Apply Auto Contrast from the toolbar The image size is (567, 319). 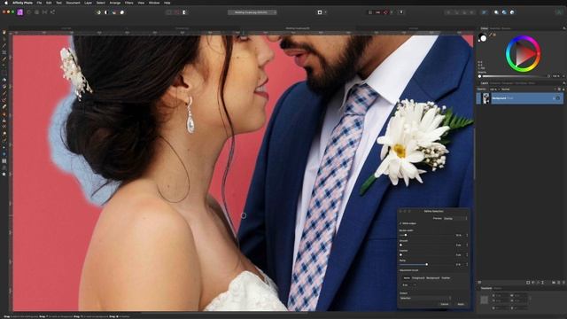[106, 12]
